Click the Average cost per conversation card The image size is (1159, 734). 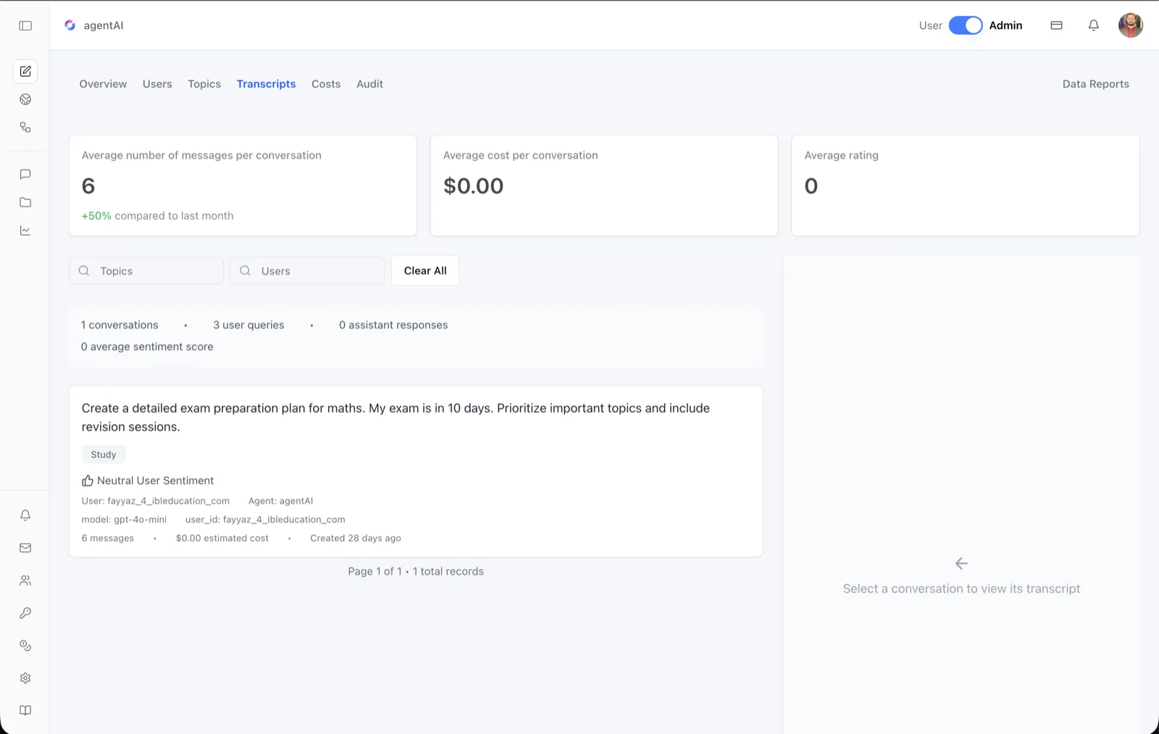tap(604, 185)
